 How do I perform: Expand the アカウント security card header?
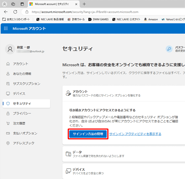coord(124,93)
